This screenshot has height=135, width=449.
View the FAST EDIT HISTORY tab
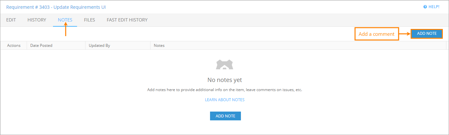pos(127,20)
